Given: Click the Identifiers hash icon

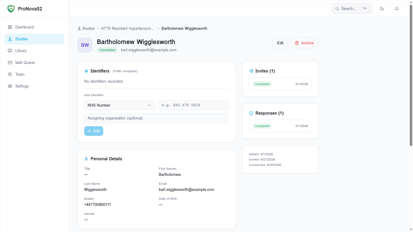Looking at the screenshot, I should (x=86, y=71).
